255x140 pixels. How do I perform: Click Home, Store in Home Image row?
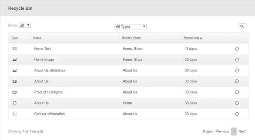132,60
